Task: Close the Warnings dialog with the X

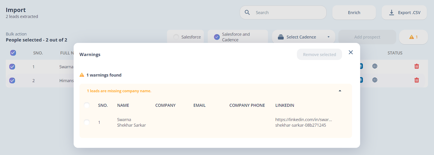Action: coord(351,52)
